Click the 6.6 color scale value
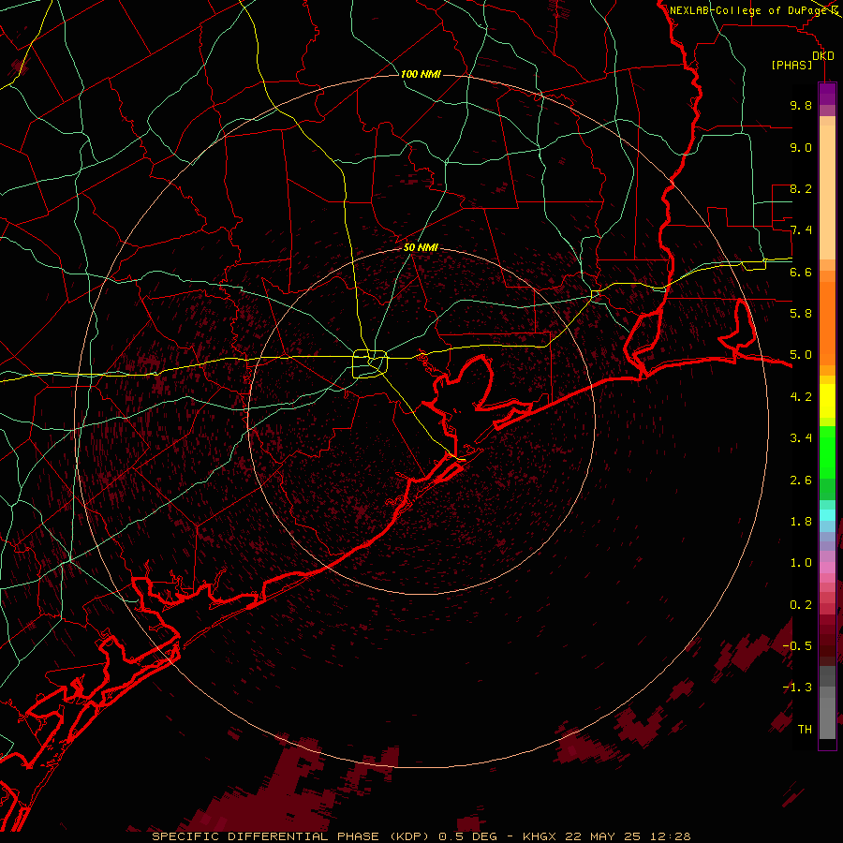 click(801, 272)
